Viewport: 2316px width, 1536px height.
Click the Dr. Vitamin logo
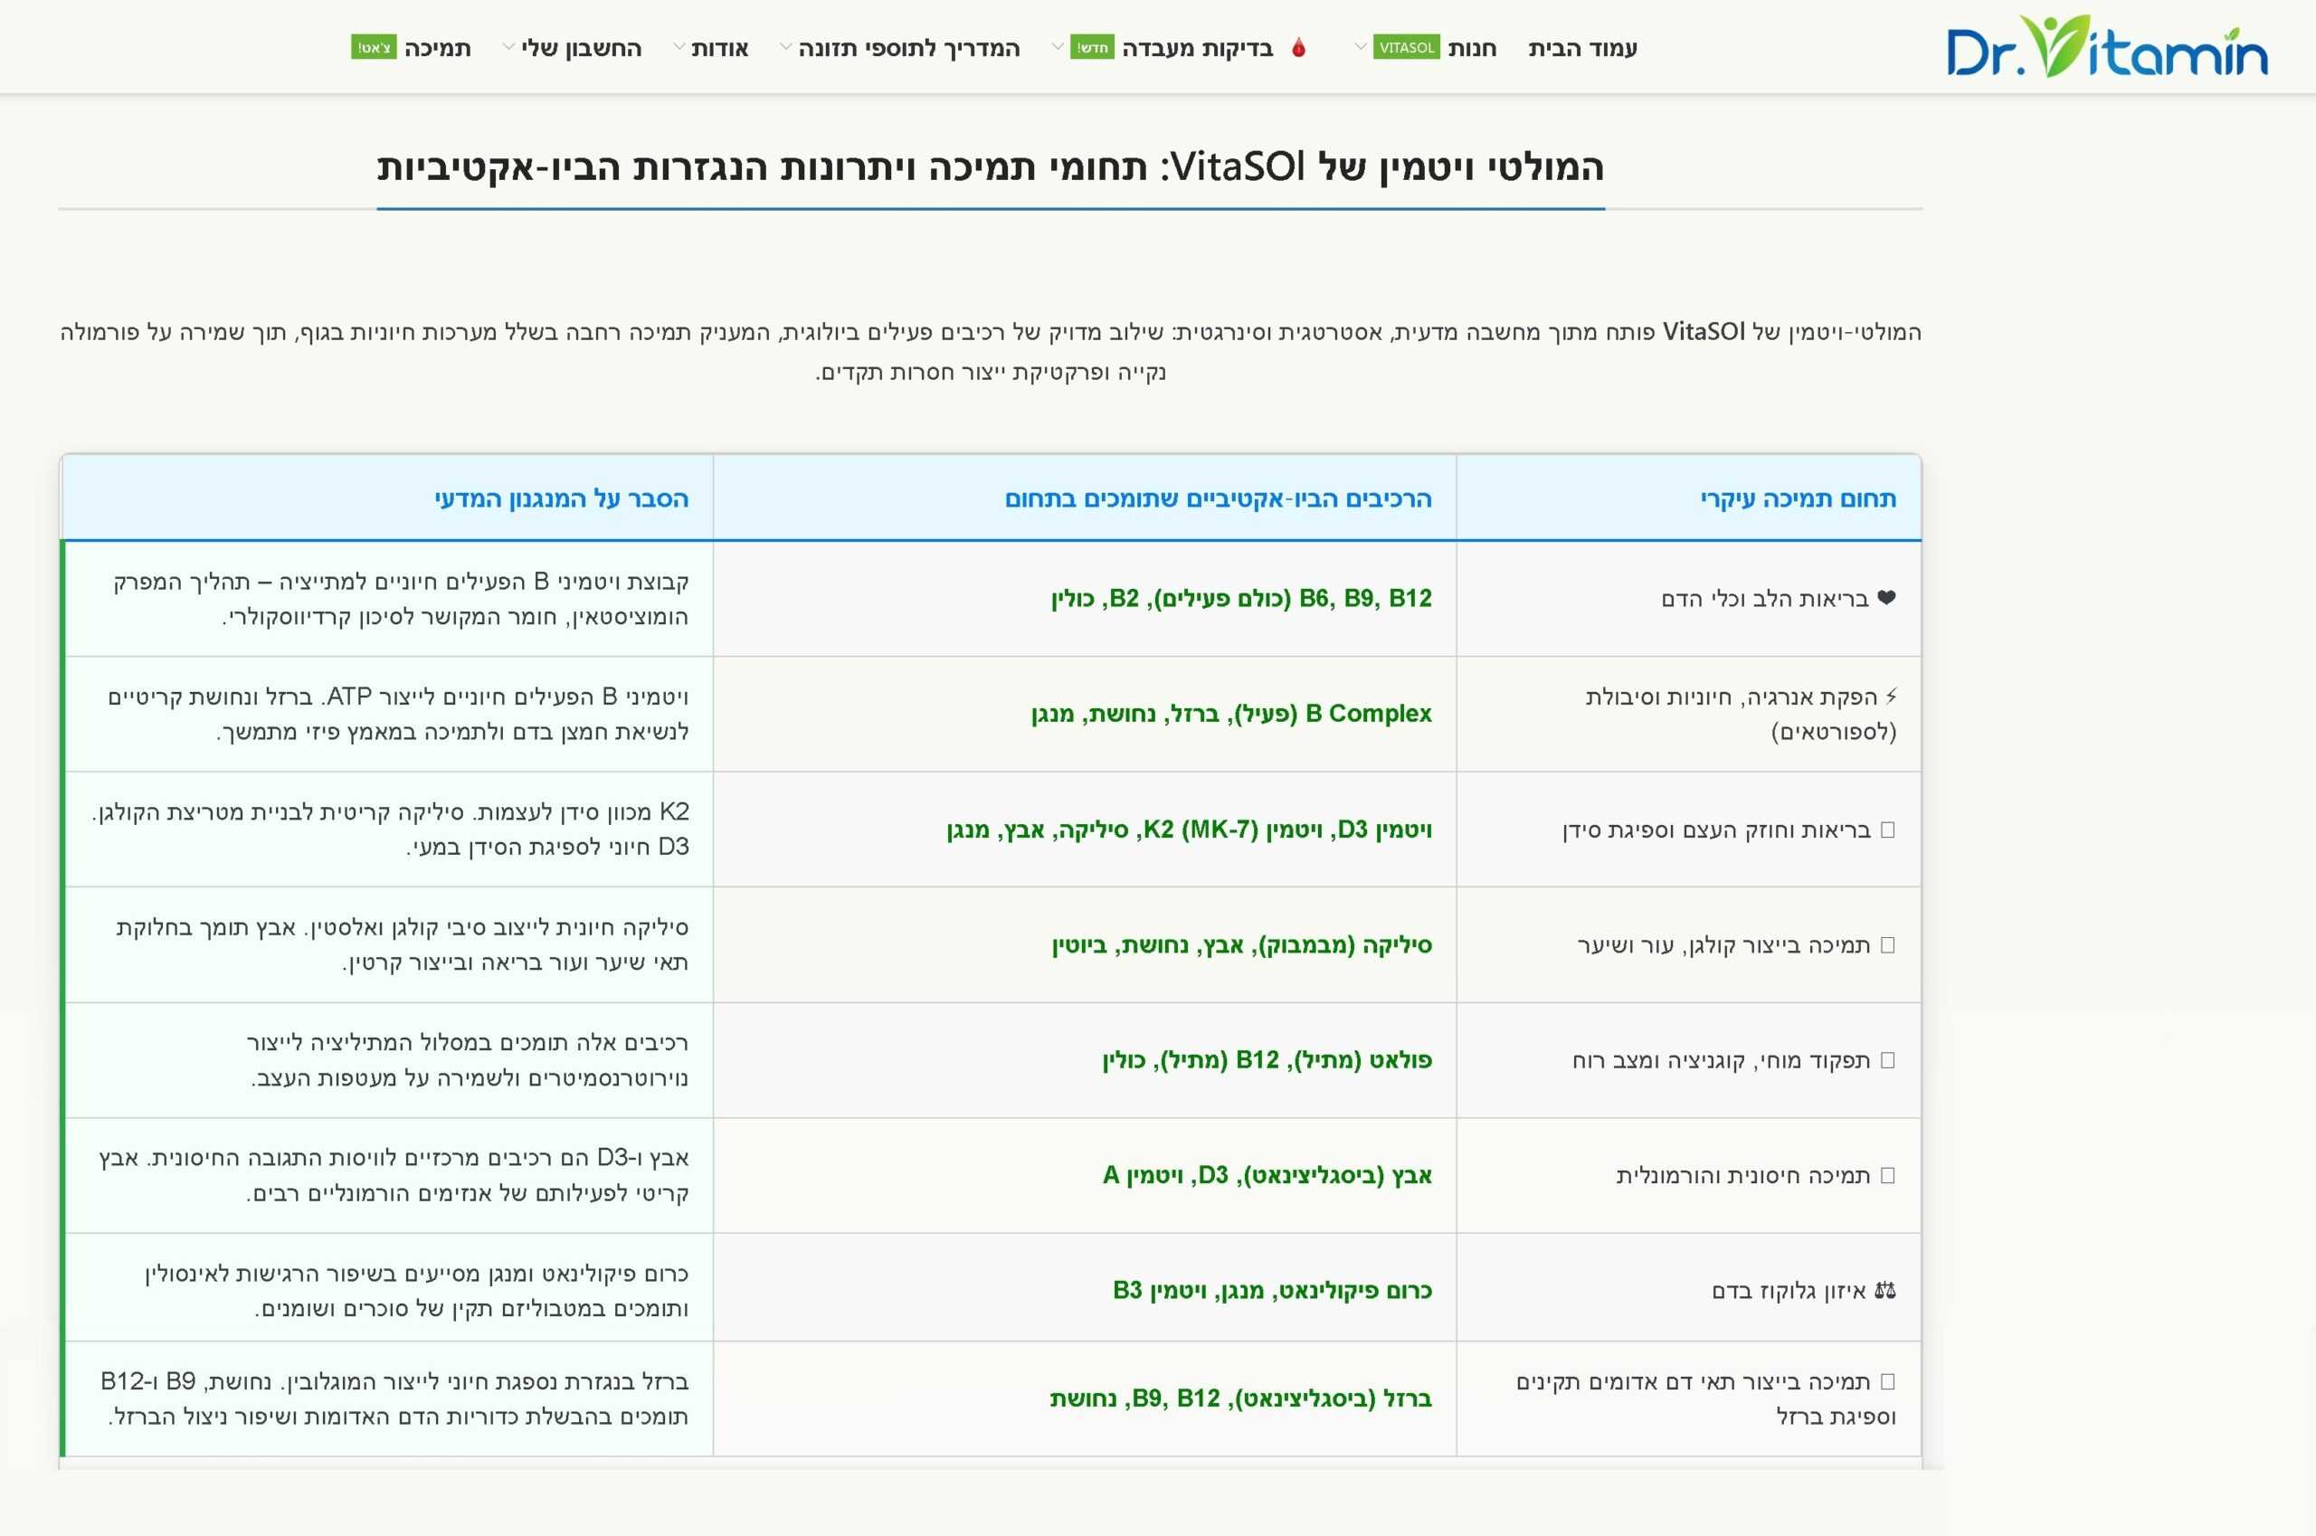coord(2106,47)
